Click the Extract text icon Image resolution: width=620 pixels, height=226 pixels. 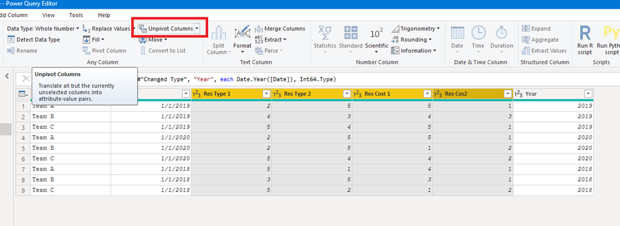258,40
